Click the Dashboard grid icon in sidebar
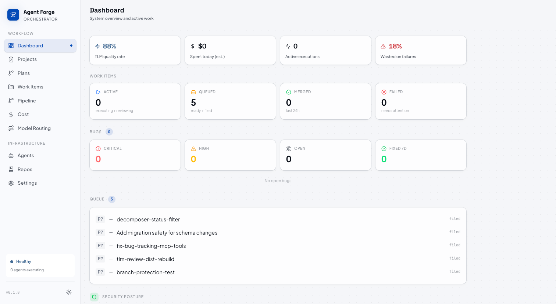This screenshot has height=304, width=556. pos(11,46)
